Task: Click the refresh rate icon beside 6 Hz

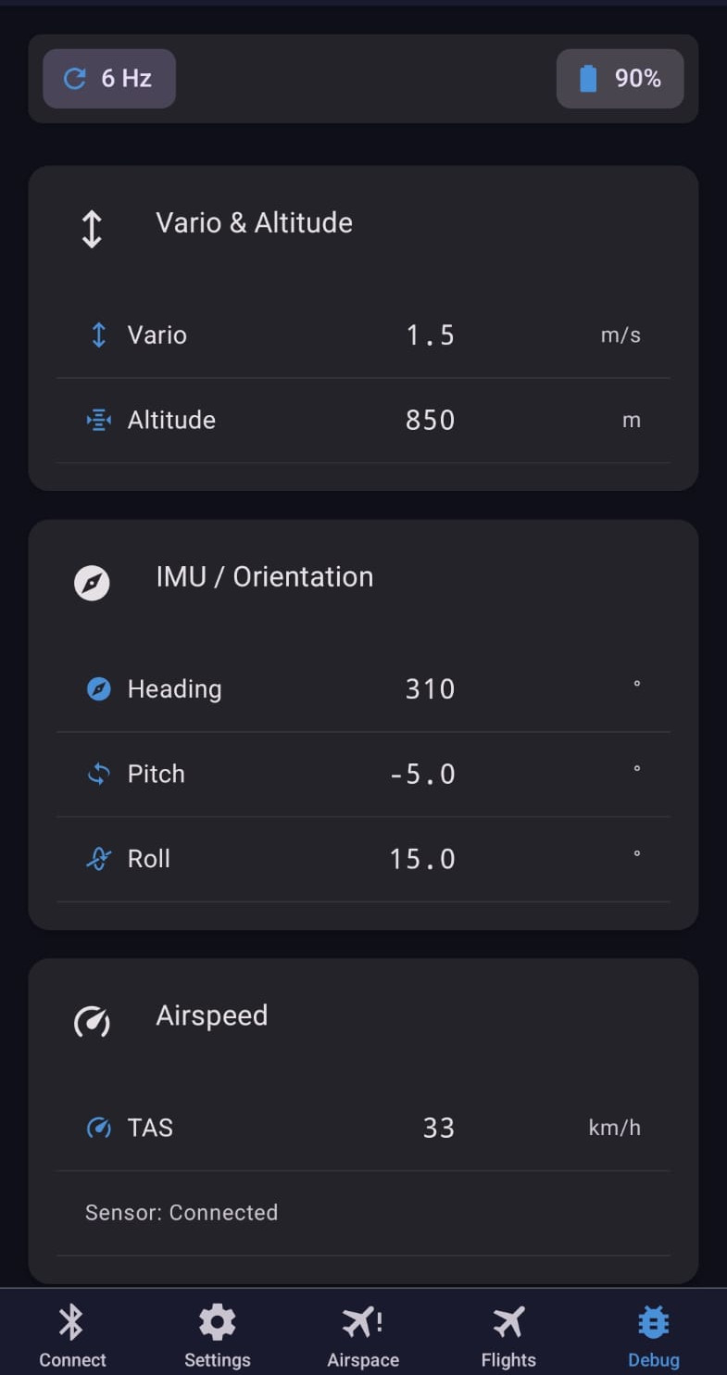Action: pyautogui.click(x=74, y=79)
